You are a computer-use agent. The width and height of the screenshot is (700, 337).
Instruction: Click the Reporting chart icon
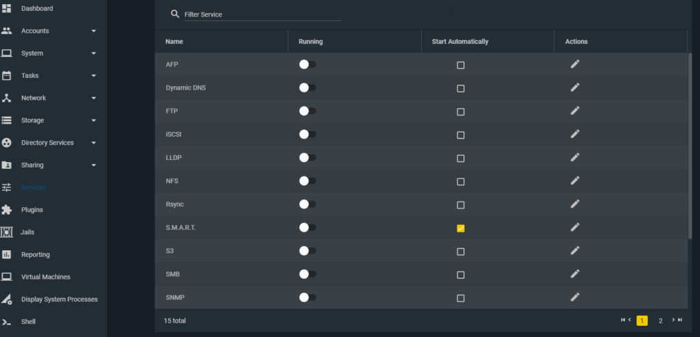[7, 254]
